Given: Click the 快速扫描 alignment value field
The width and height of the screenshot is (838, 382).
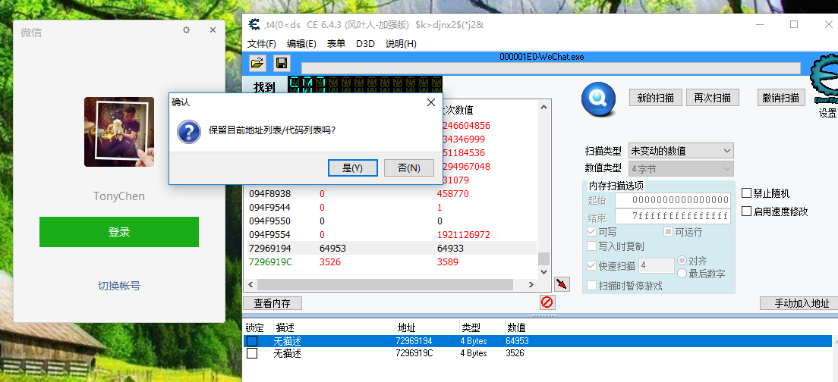Looking at the screenshot, I should click(x=656, y=266).
